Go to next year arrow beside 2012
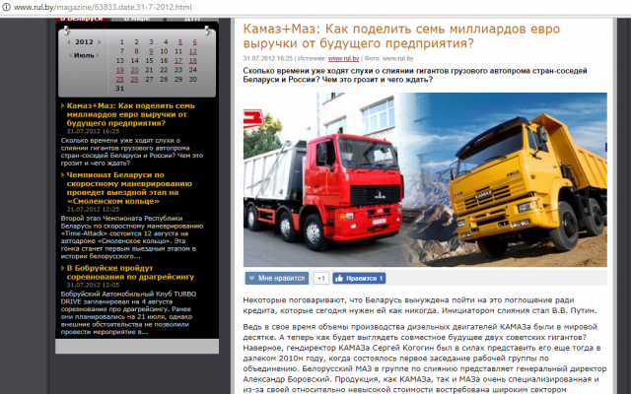This screenshot has width=631, height=394. 100,42
